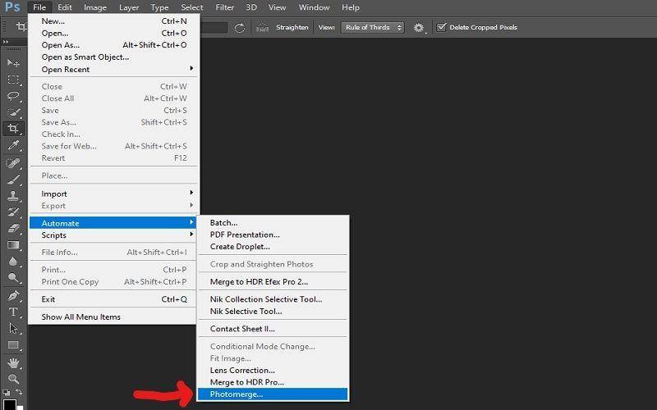Click the foreground color swatch
Viewport: 657px width, 410px height.
[10, 404]
